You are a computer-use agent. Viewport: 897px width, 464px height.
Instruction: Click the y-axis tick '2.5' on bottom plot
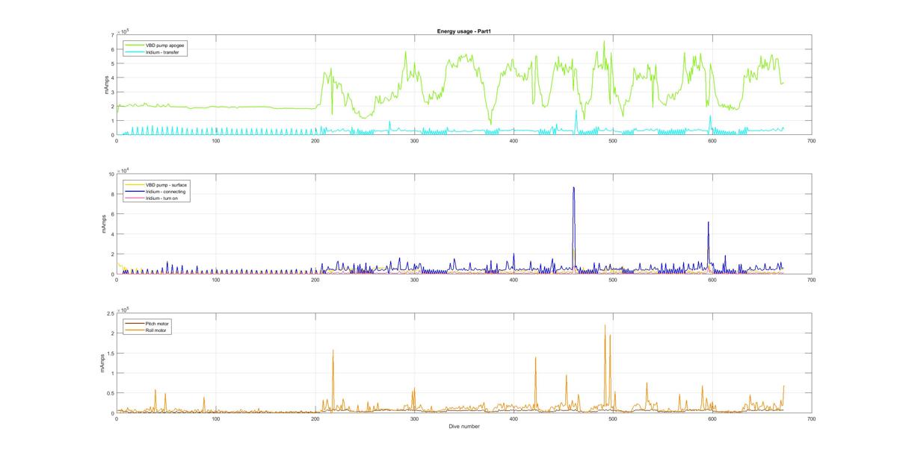110,313
